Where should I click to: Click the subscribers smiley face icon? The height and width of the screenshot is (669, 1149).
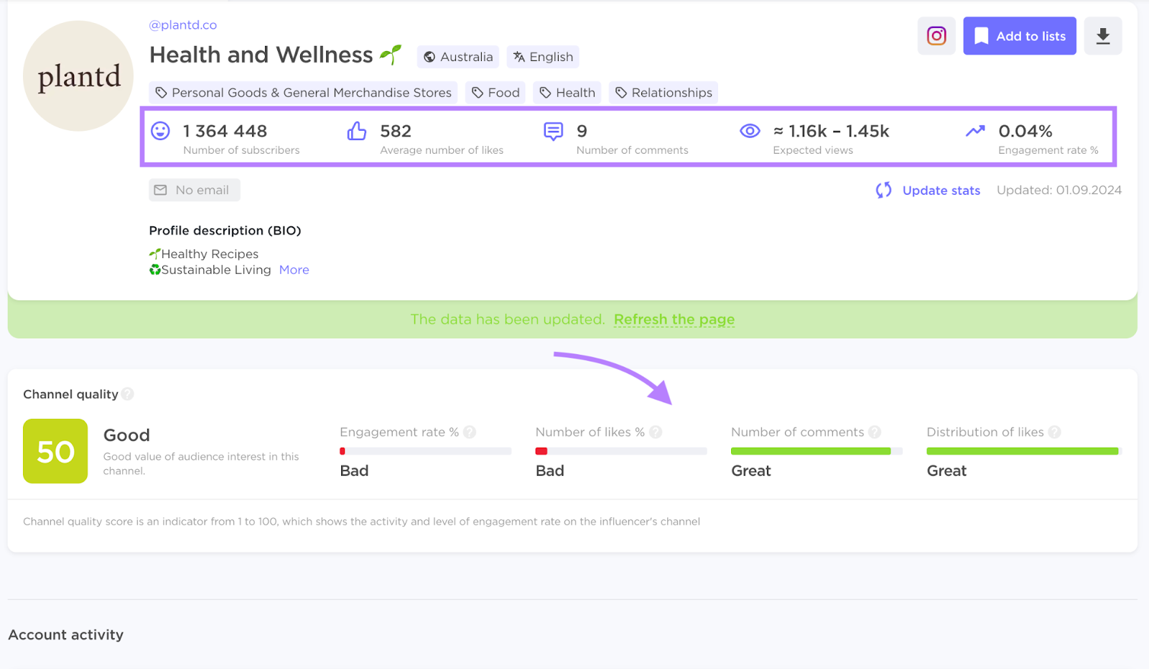tap(159, 131)
